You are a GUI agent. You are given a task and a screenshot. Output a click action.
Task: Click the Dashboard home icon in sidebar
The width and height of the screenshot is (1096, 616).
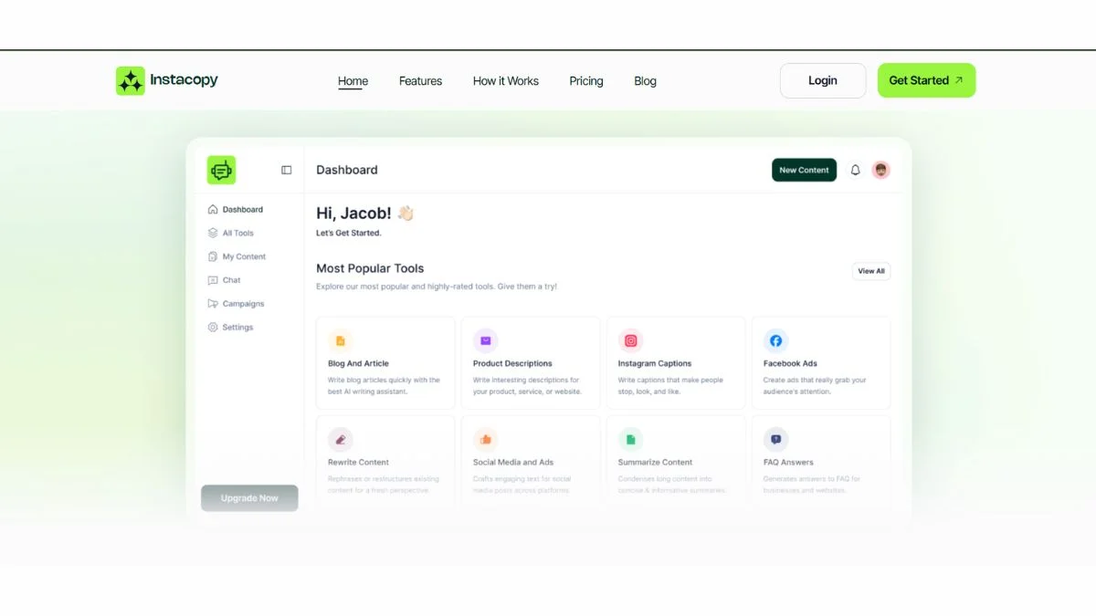(213, 209)
